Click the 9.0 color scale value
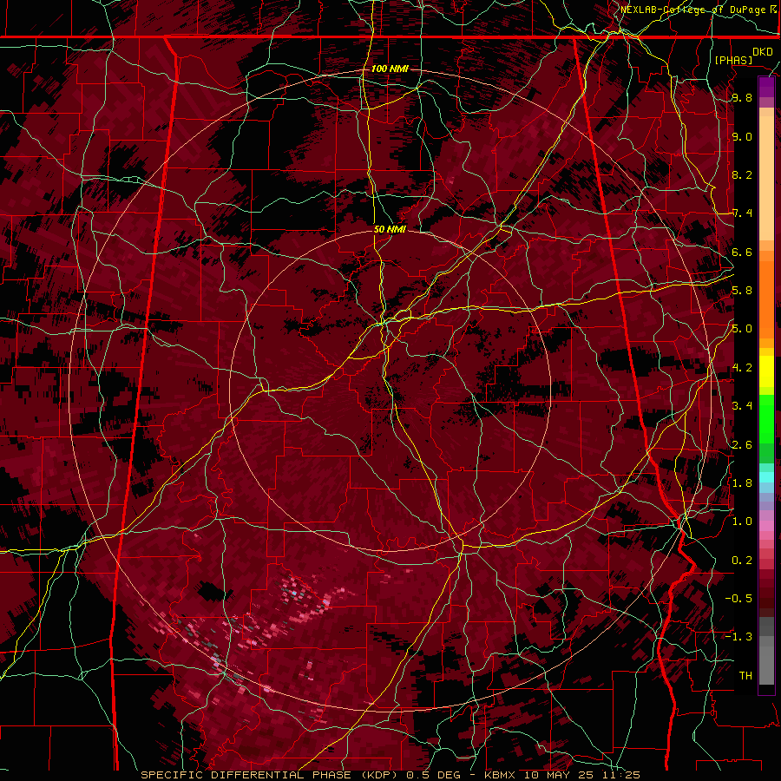The width and height of the screenshot is (781, 781). tap(742, 136)
